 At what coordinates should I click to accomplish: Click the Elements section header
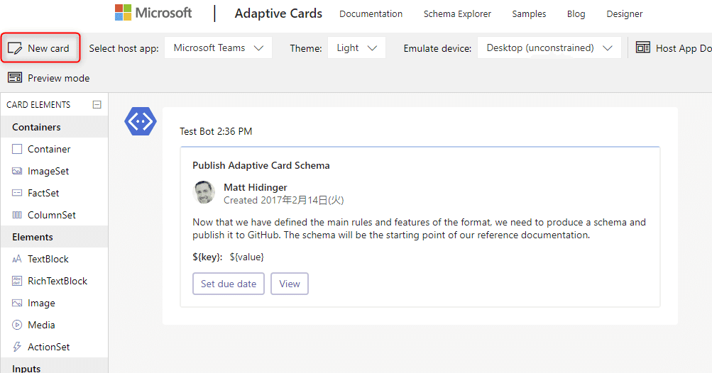click(x=54, y=237)
